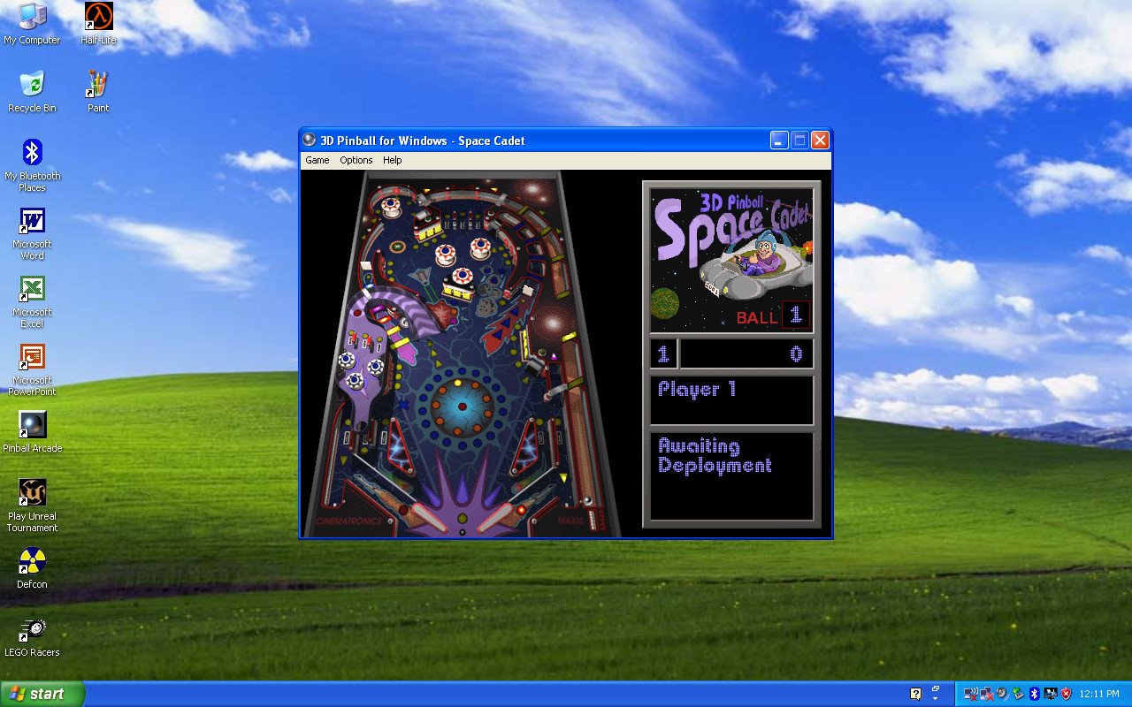
Task: Expand the taskbar toolbar dropdown arrow
Action: pyautogui.click(x=935, y=699)
